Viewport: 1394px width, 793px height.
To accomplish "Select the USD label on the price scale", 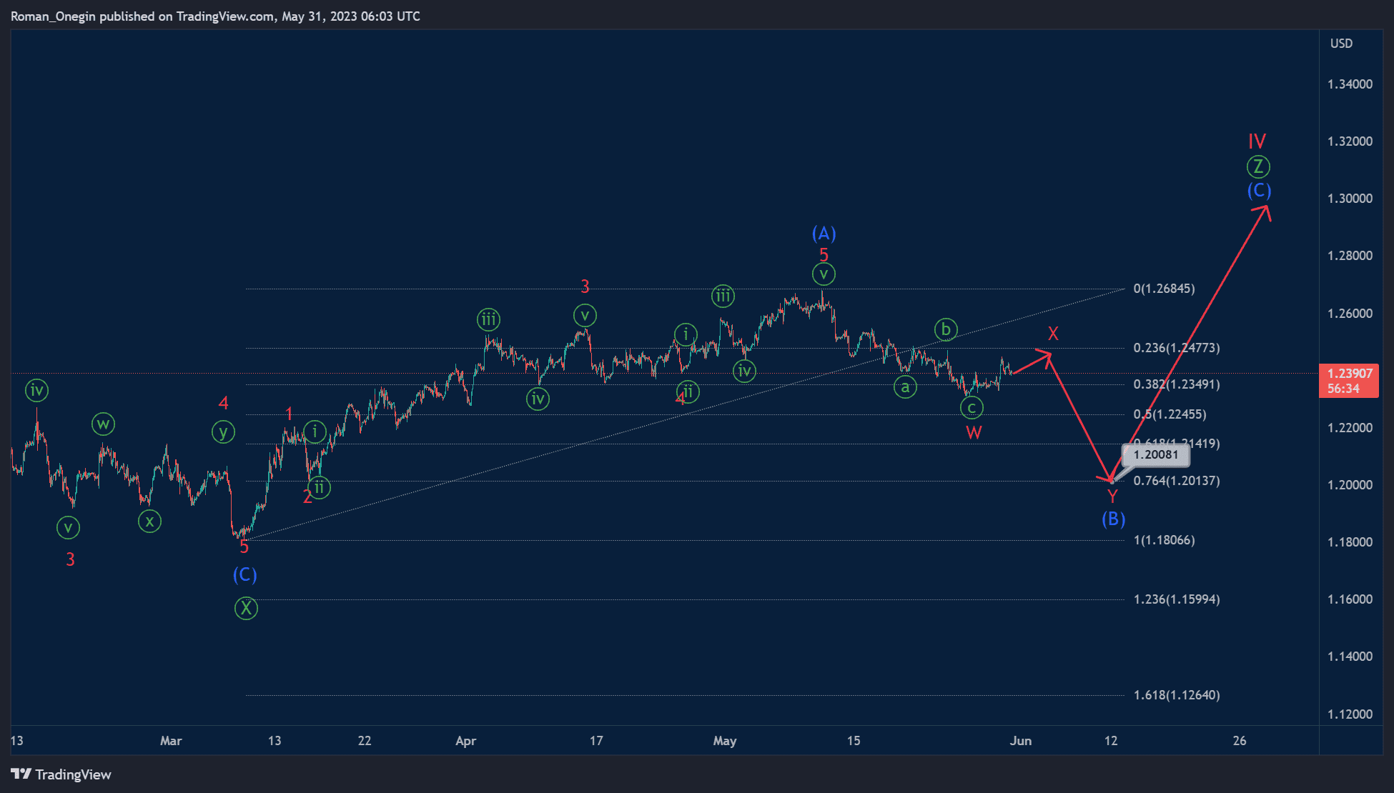I will [x=1341, y=43].
